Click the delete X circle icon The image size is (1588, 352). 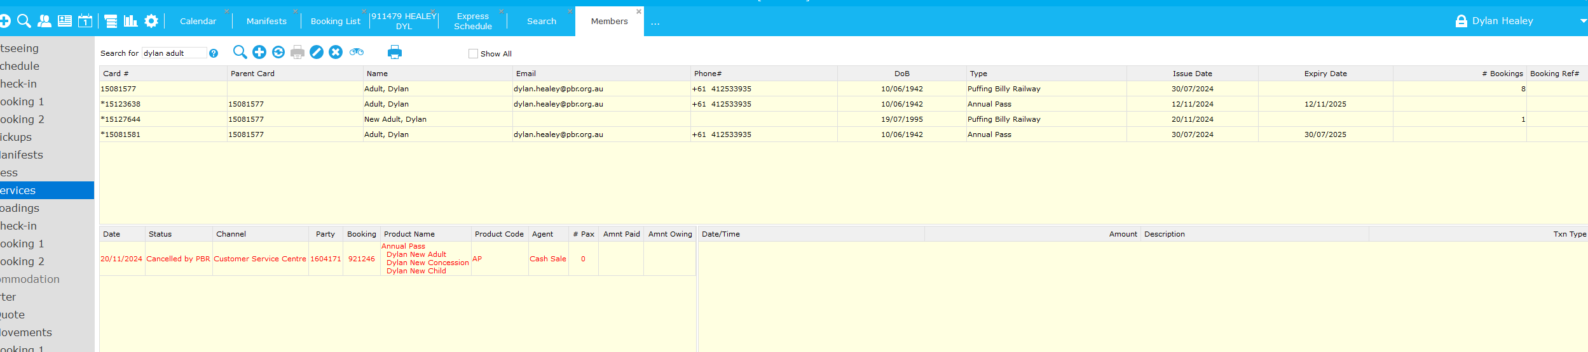336,52
